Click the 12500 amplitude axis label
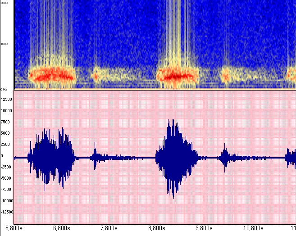This screenshot has height=236, width=296. [x=7, y=99]
